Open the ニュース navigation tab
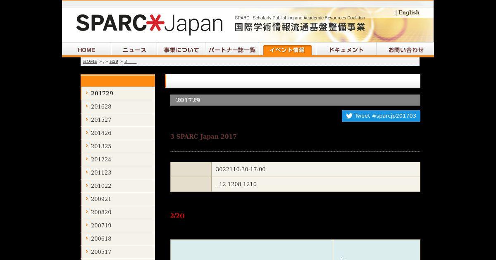The image size is (496, 260). (134, 50)
